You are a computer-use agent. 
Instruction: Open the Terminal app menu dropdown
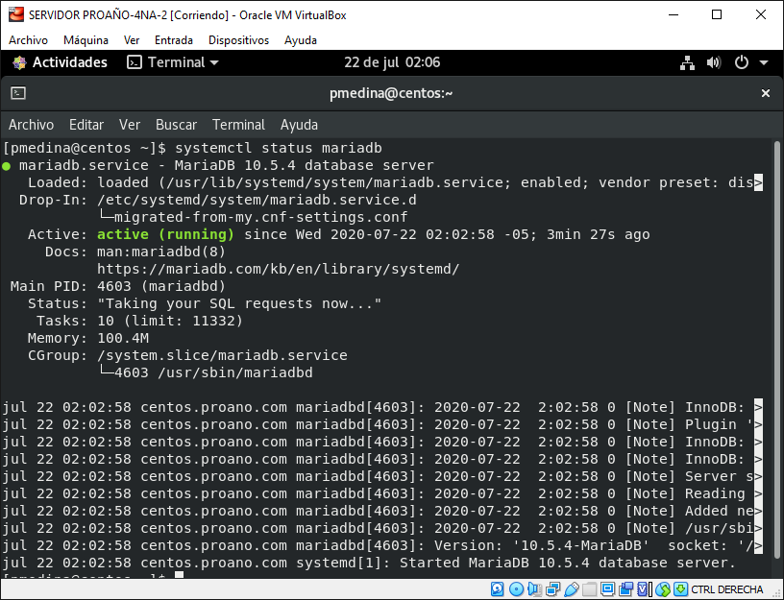[x=173, y=62]
